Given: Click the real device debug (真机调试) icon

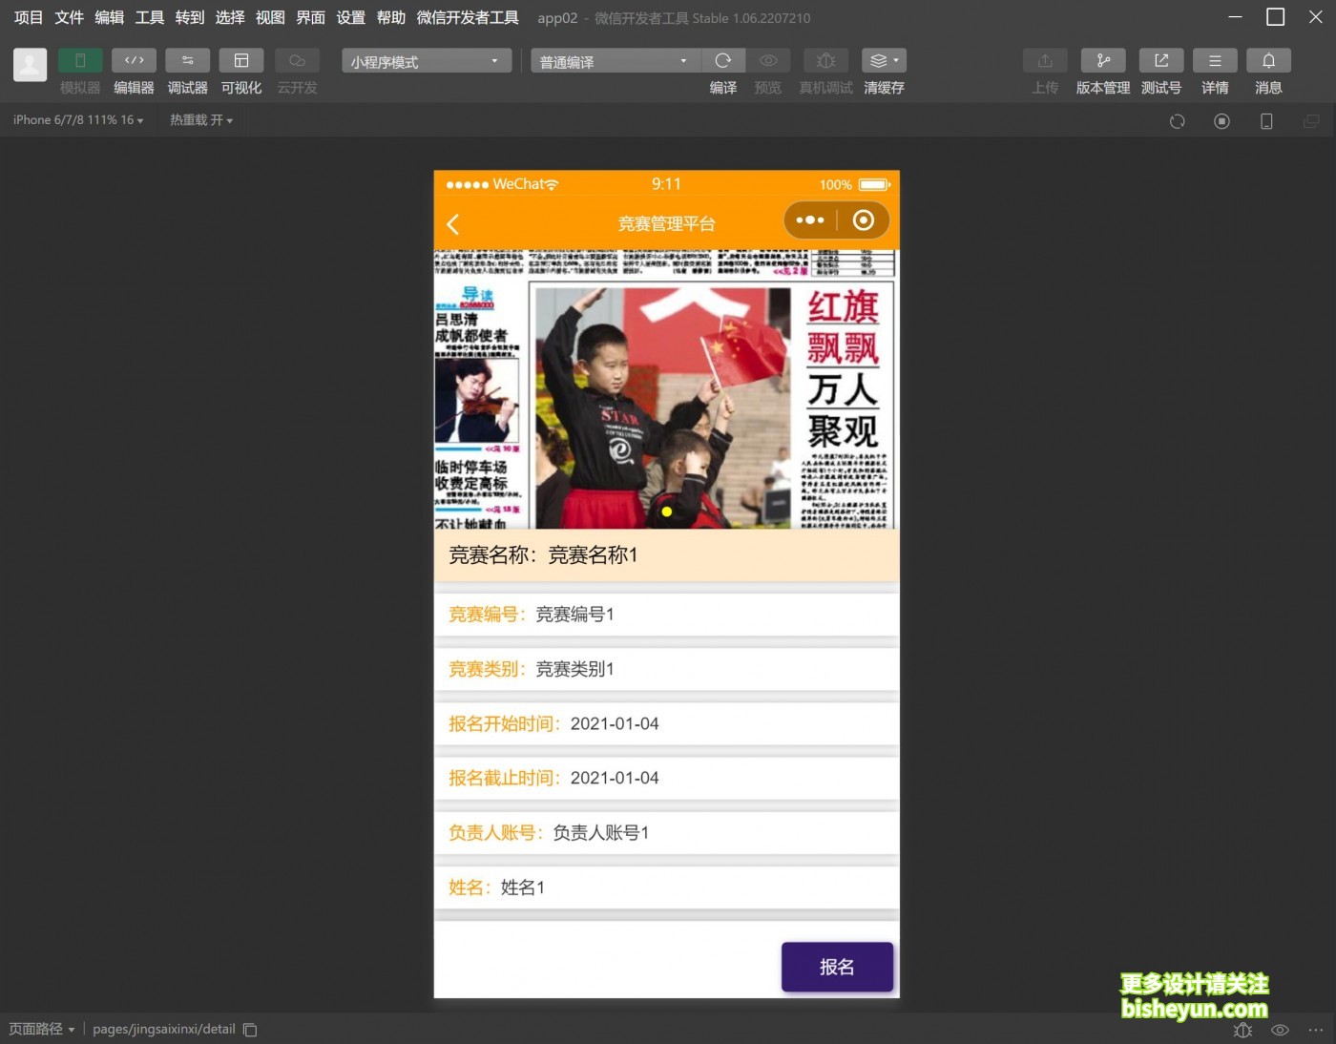Looking at the screenshot, I should [x=826, y=61].
